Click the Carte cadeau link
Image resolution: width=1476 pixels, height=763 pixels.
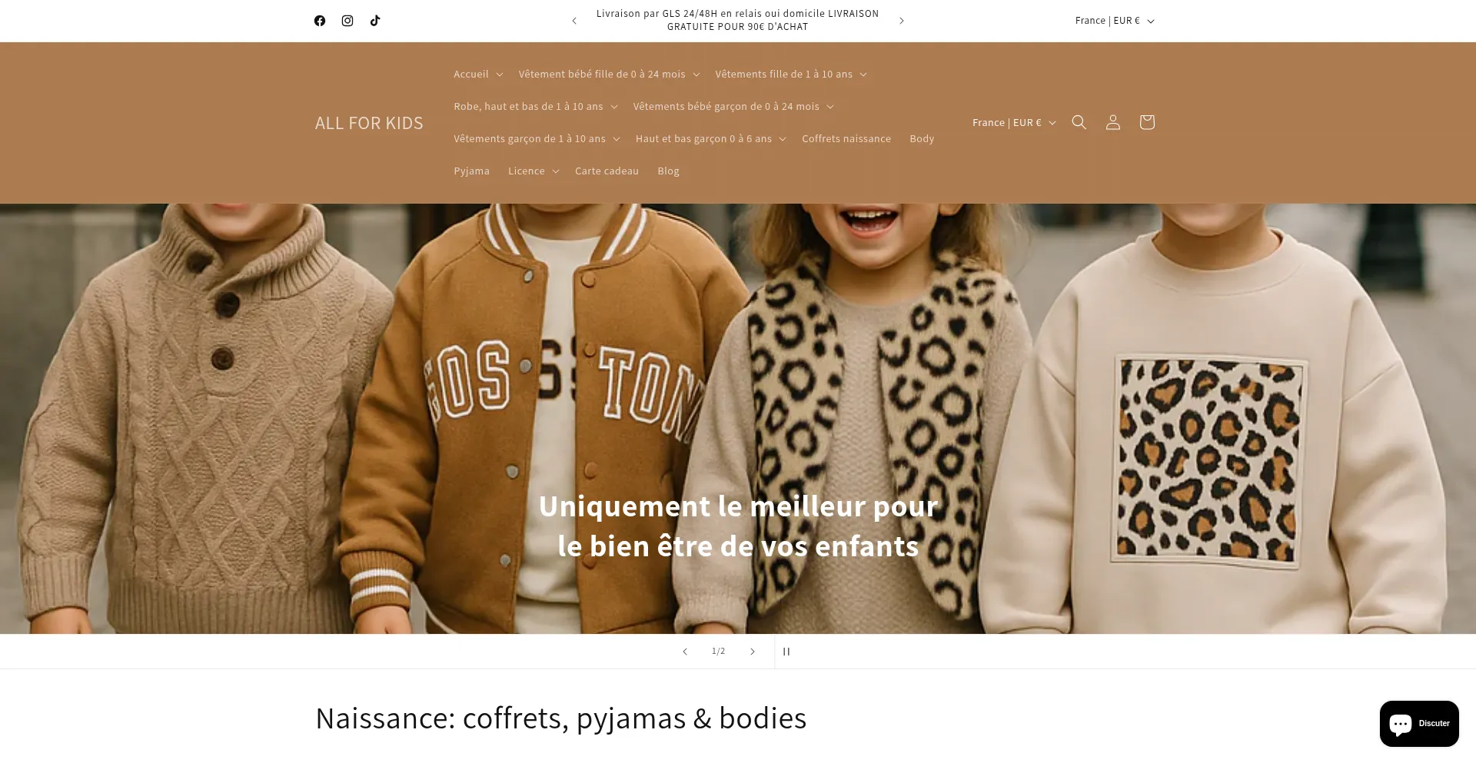coord(607,171)
